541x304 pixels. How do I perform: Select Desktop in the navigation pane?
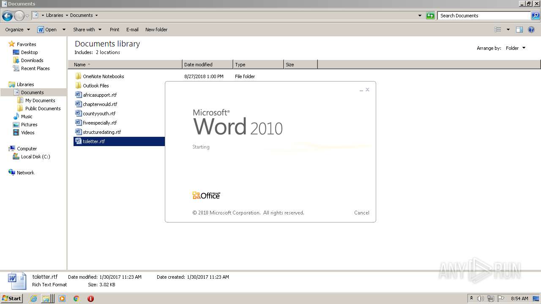click(x=29, y=52)
